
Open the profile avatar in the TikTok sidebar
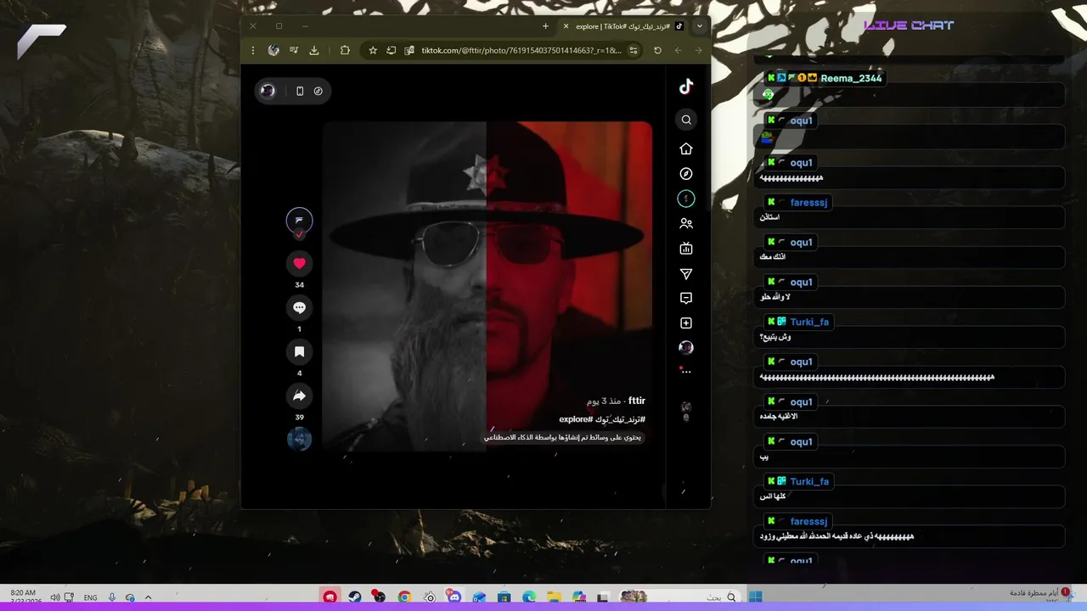click(x=686, y=348)
